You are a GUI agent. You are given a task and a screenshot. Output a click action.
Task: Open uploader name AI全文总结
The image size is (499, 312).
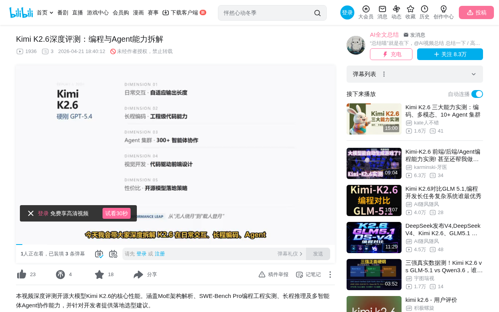384,35
